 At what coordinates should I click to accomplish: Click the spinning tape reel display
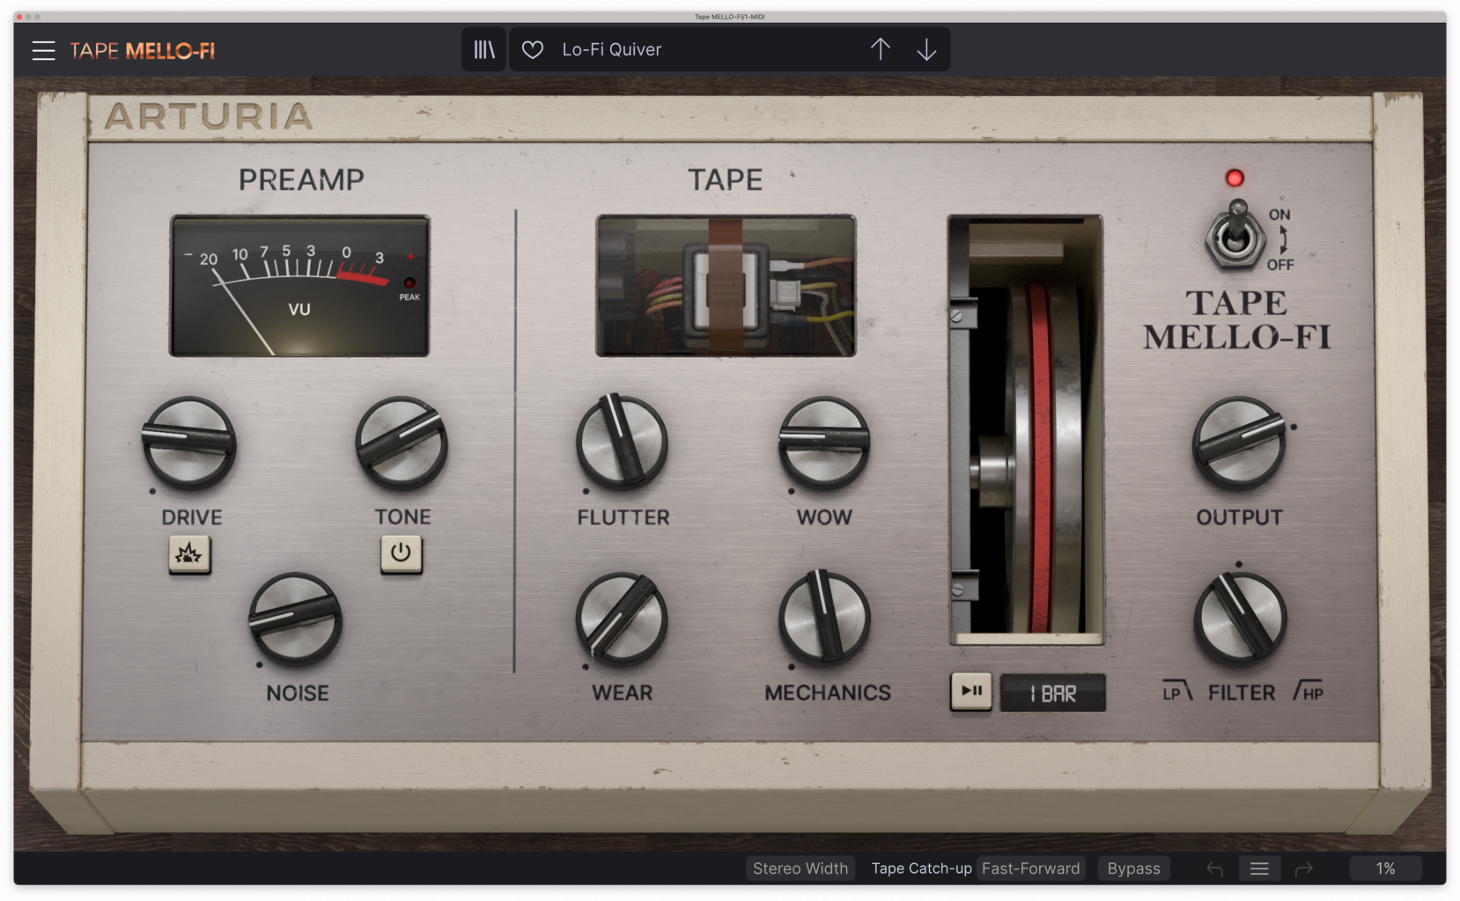pyautogui.click(x=1026, y=429)
